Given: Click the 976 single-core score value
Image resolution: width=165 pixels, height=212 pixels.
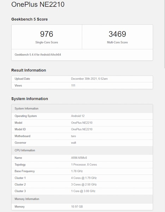Looking at the screenshot, I should click(47, 34).
